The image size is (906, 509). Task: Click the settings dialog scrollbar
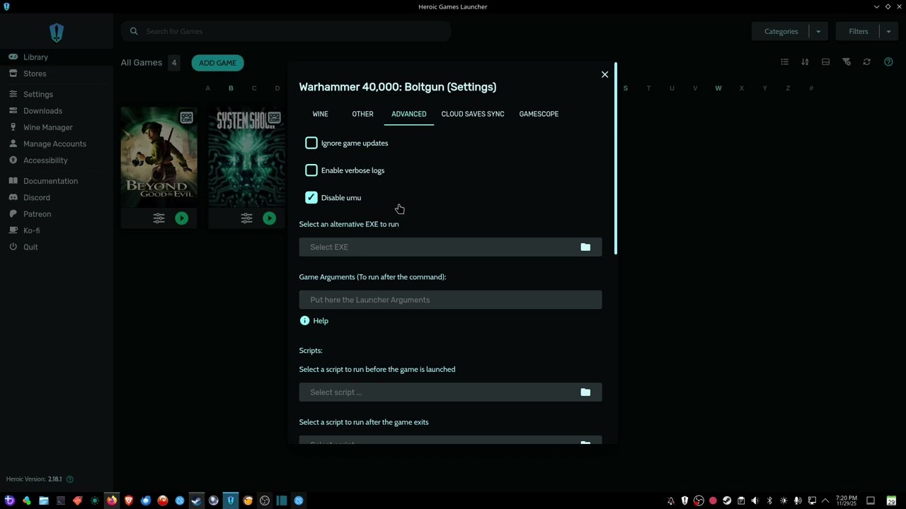[616, 158]
